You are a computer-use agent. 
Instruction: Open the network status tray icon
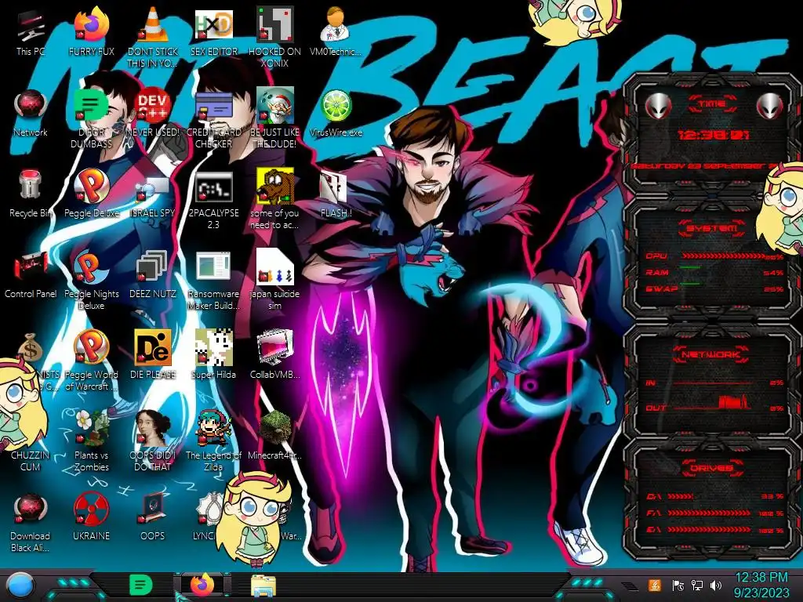click(x=696, y=586)
